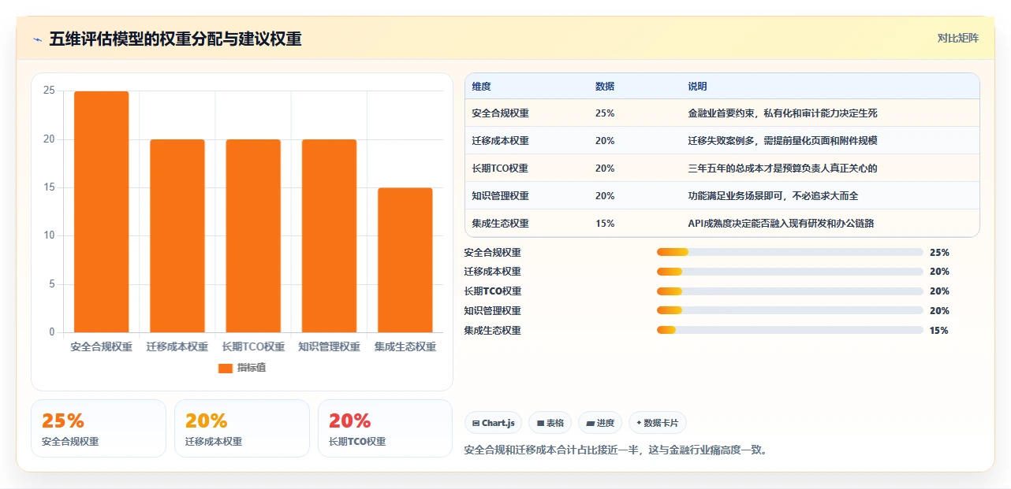The width and height of the screenshot is (1011, 489).
Task: Click the red 20% 长期TCO权重 stat card
Action: (x=386, y=428)
